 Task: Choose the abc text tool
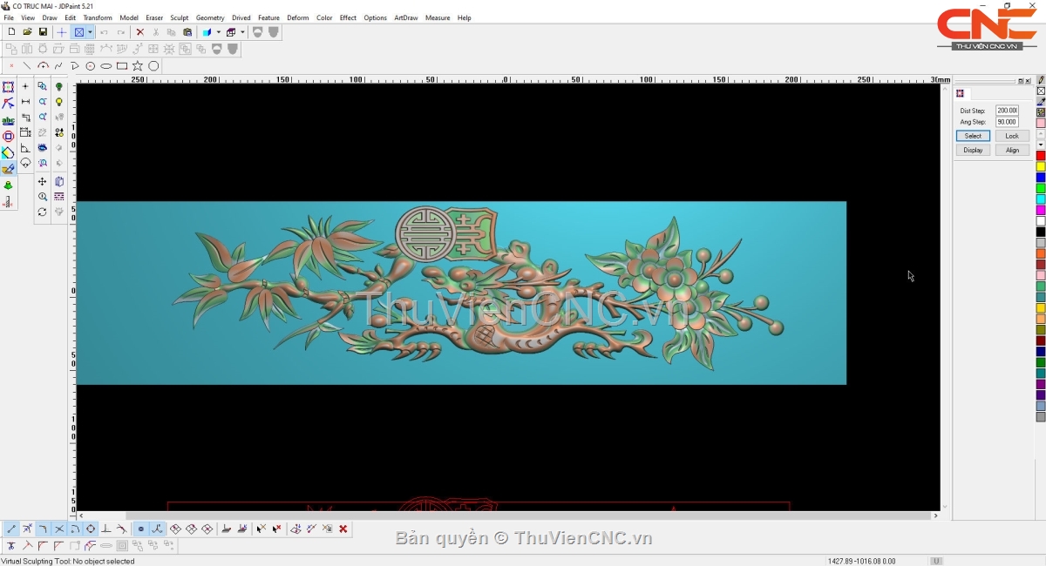[x=9, y=120]
